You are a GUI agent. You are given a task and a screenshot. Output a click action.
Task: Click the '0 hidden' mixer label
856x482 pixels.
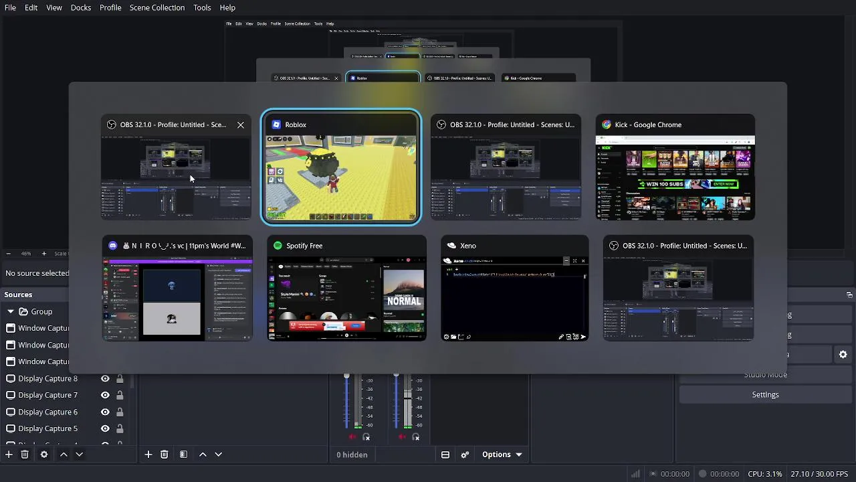pyautogui.click(x=352, y=455)
